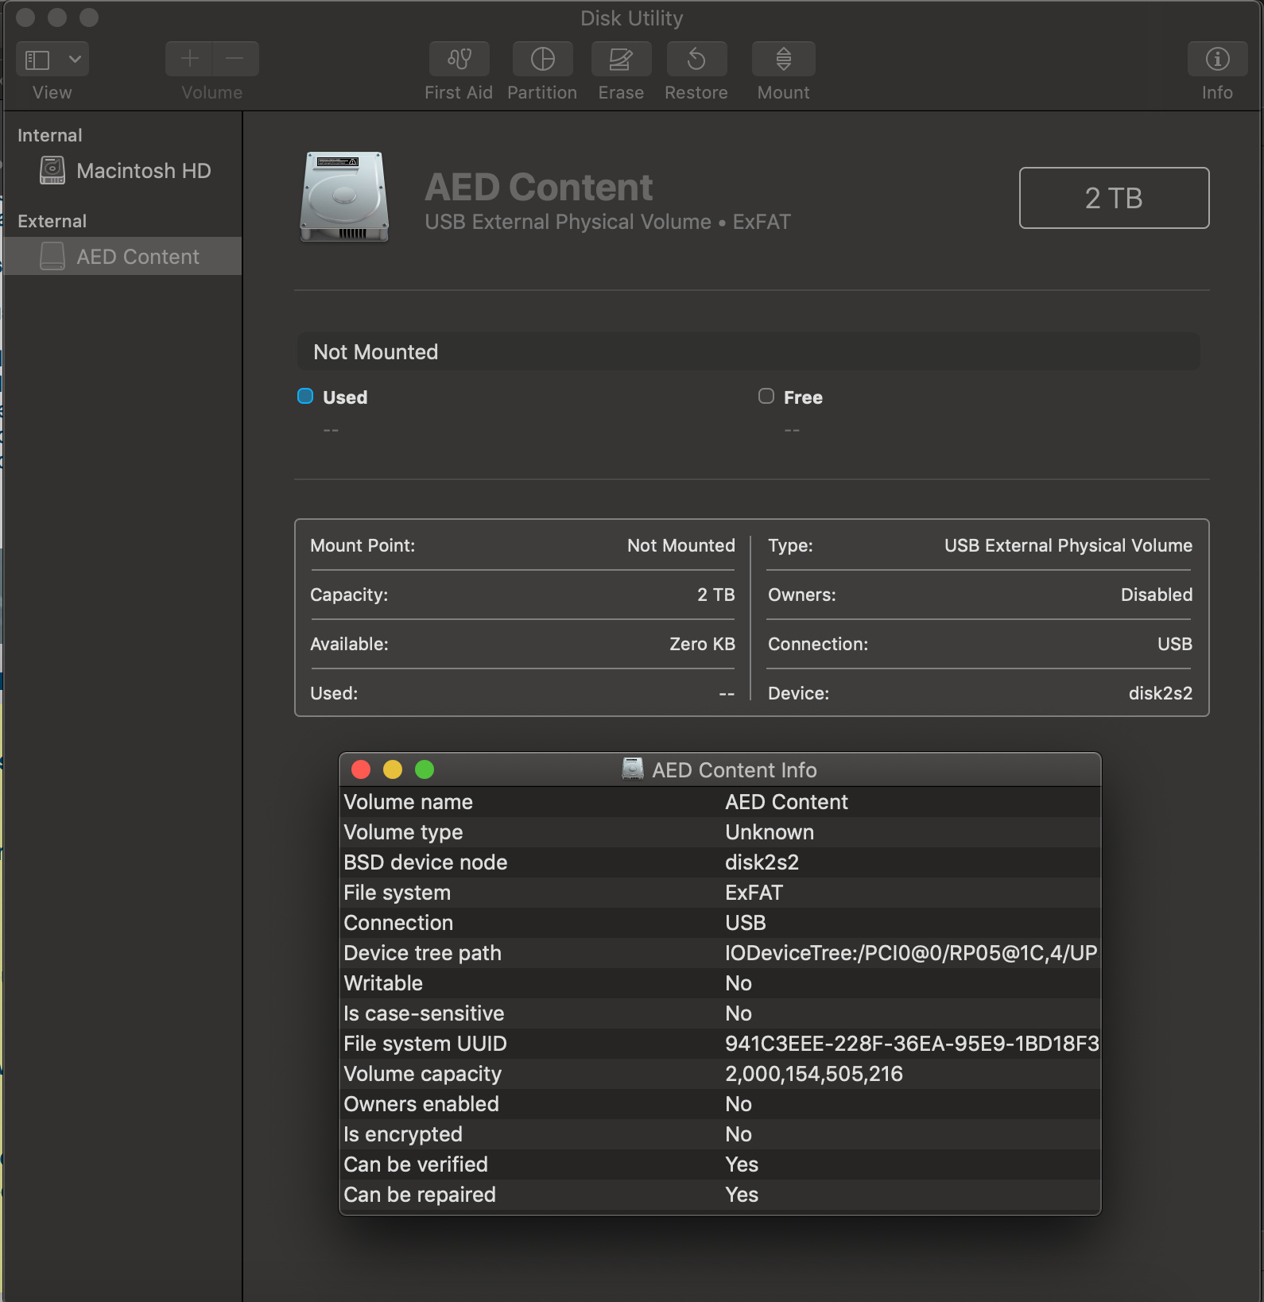Toggle the sidebar View button
This screenshot has height=1302, width=1264.
click(x=37, y=60)
